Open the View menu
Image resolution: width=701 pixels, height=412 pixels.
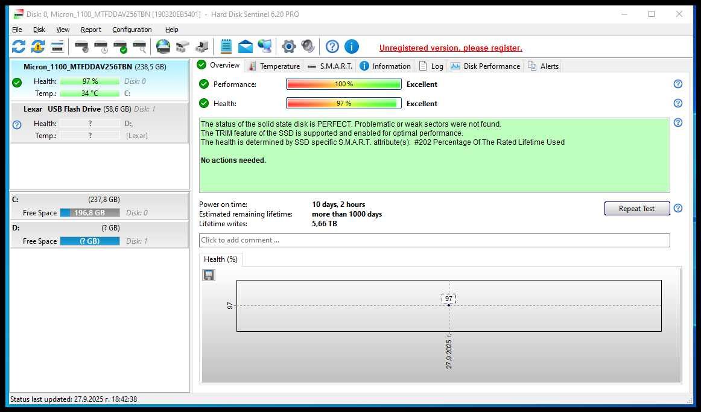tap(63, 30)
